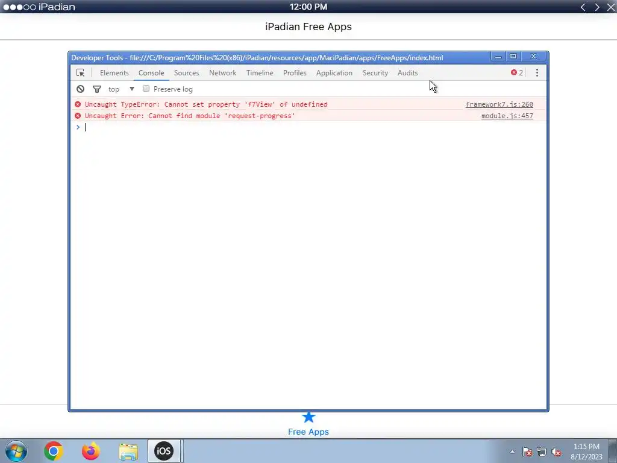Open File Explorer from the taskbar

(x=128, y=452)
